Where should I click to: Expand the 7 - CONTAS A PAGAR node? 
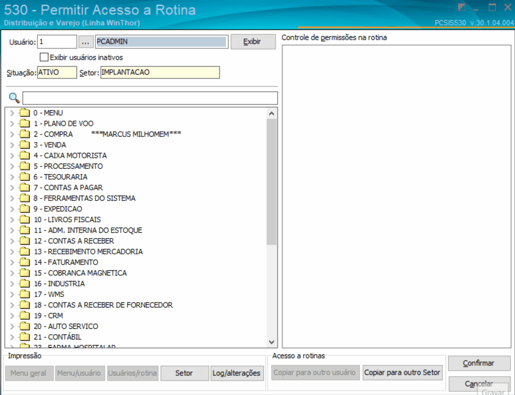point(12,188)
